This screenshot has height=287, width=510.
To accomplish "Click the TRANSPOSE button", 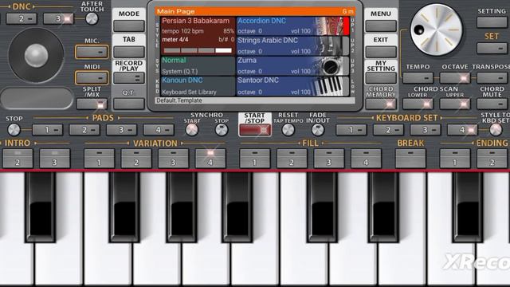I will [x=492, y=78].
